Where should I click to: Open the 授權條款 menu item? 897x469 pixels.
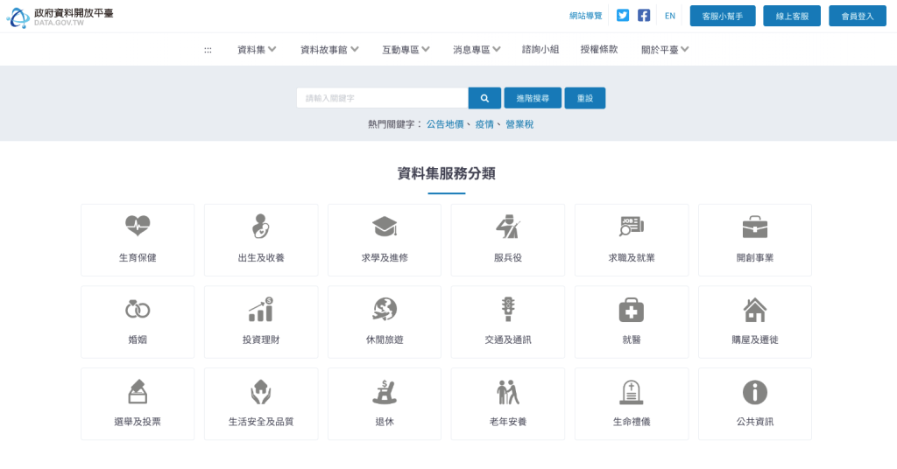(599, 50)
